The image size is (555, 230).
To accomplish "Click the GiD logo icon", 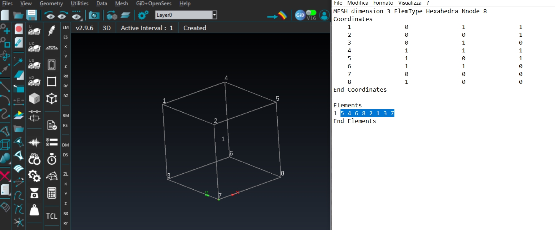I will pos(300,15).
